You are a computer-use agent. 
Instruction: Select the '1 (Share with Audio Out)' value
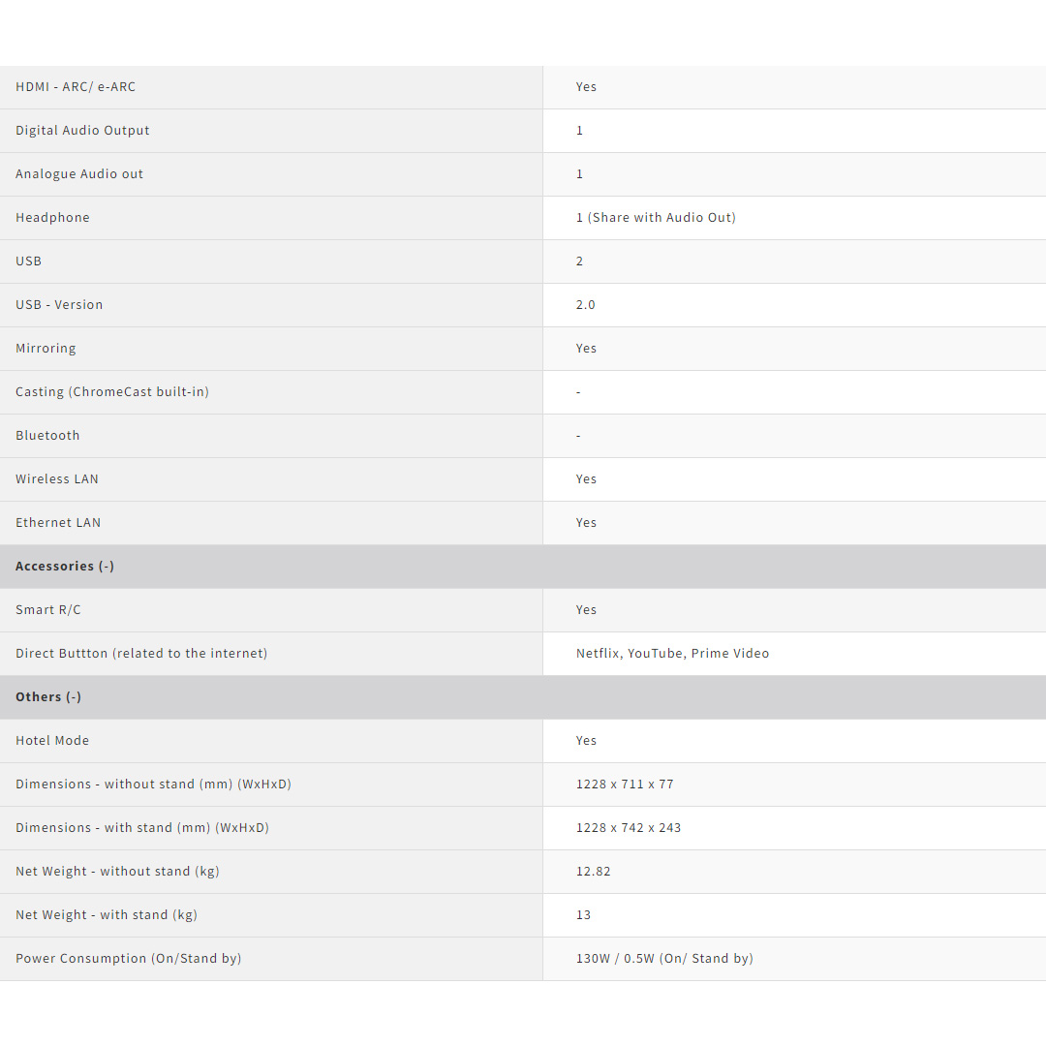click(656, 217)
